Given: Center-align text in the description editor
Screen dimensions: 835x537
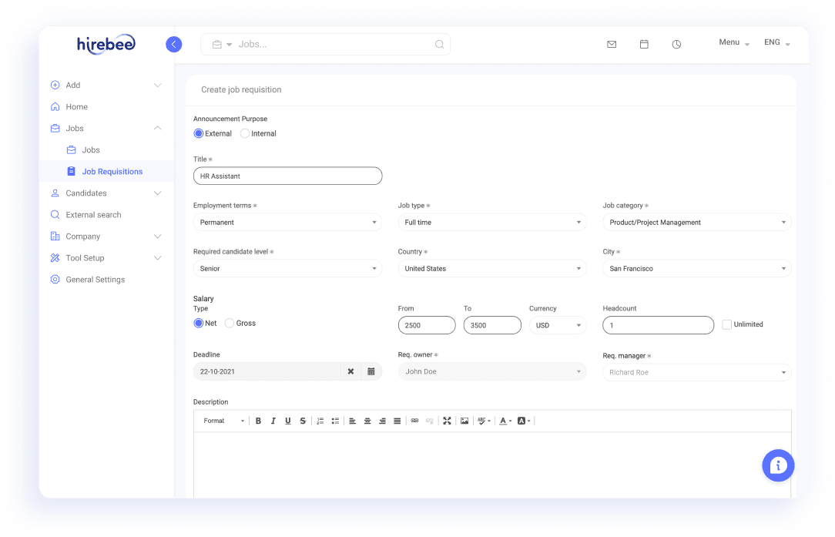Looking at the screenshot, I should coord(367,421).
